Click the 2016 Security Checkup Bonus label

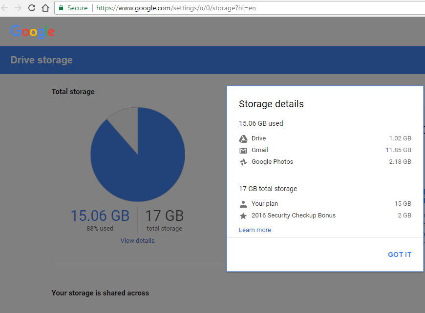click(294, 215)
